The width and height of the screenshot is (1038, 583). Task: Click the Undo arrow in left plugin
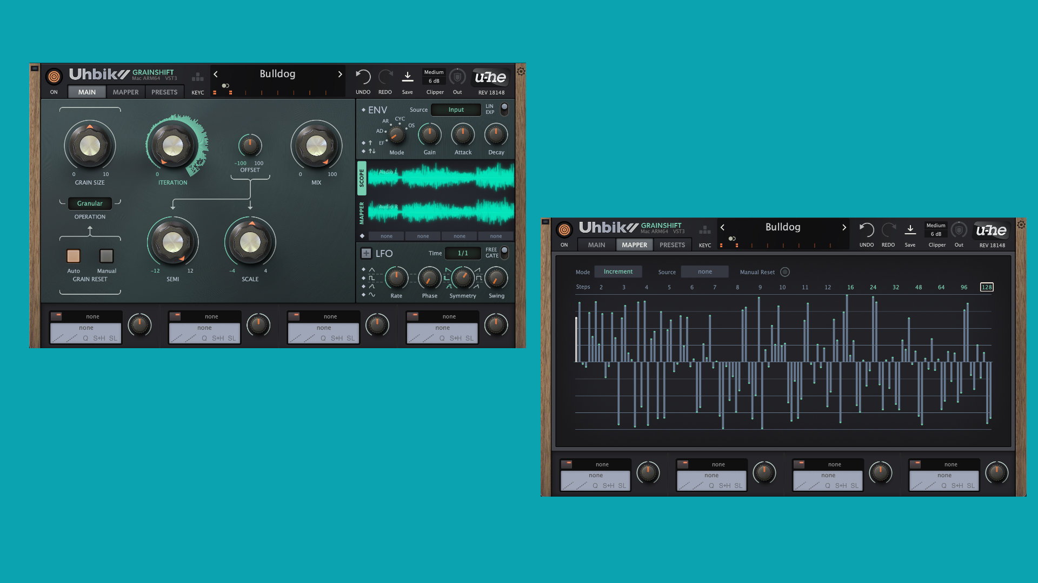[363, 77]
